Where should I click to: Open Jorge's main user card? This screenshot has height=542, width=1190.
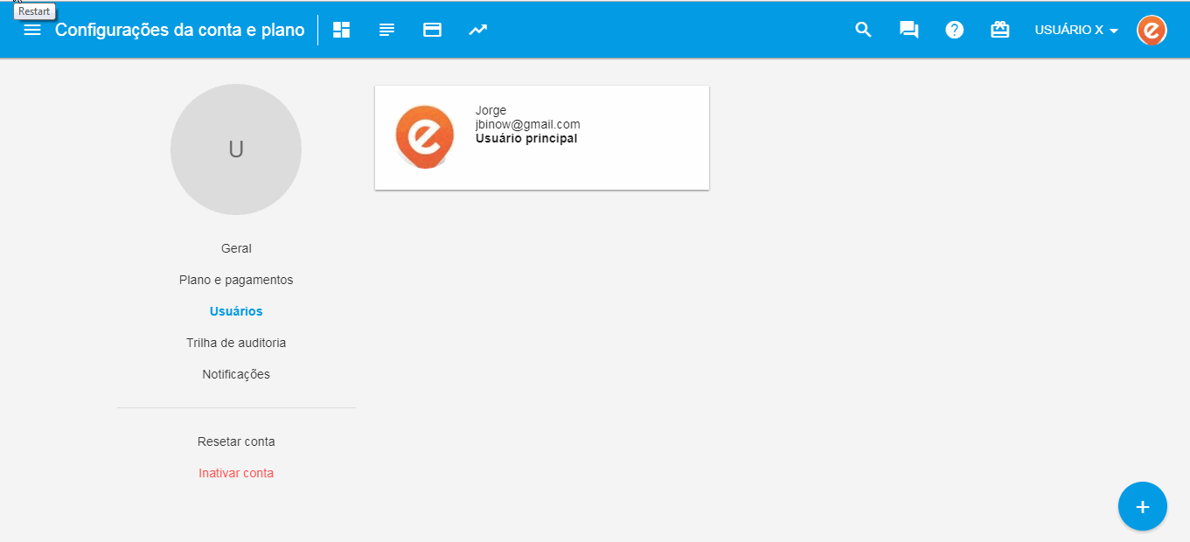click(x=541, y=137)
